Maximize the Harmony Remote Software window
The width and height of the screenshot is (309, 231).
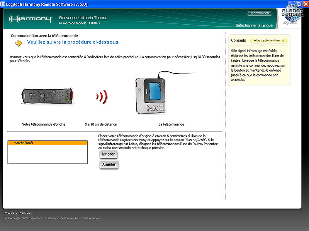299,4
